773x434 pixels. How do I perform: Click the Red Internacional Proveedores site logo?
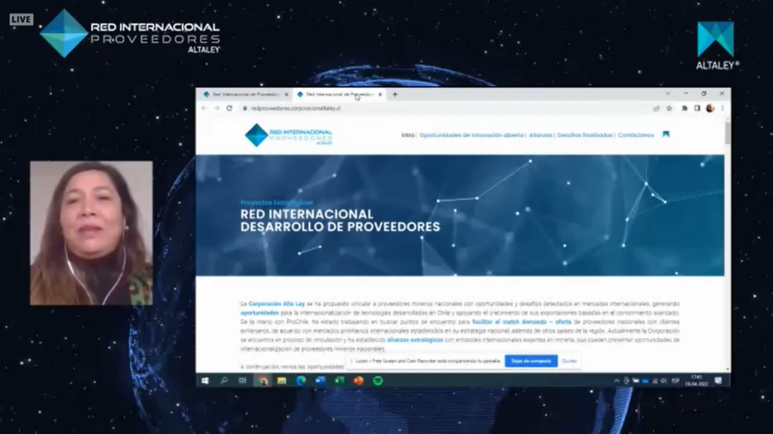click(288, 136)
